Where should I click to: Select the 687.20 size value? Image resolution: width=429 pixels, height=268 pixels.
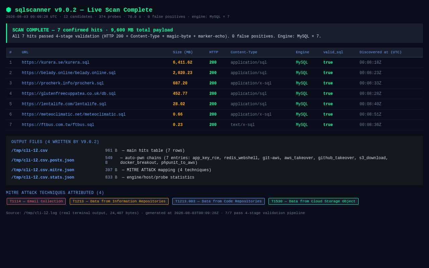point(180,83)
